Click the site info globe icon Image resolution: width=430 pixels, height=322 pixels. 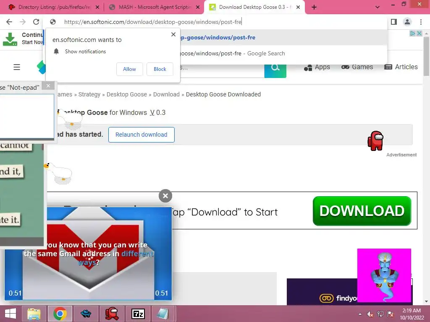pyautogui.click(x=53, y=22)
